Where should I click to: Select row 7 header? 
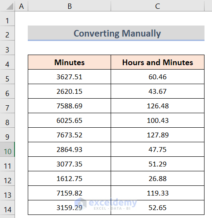click(7, 106)
